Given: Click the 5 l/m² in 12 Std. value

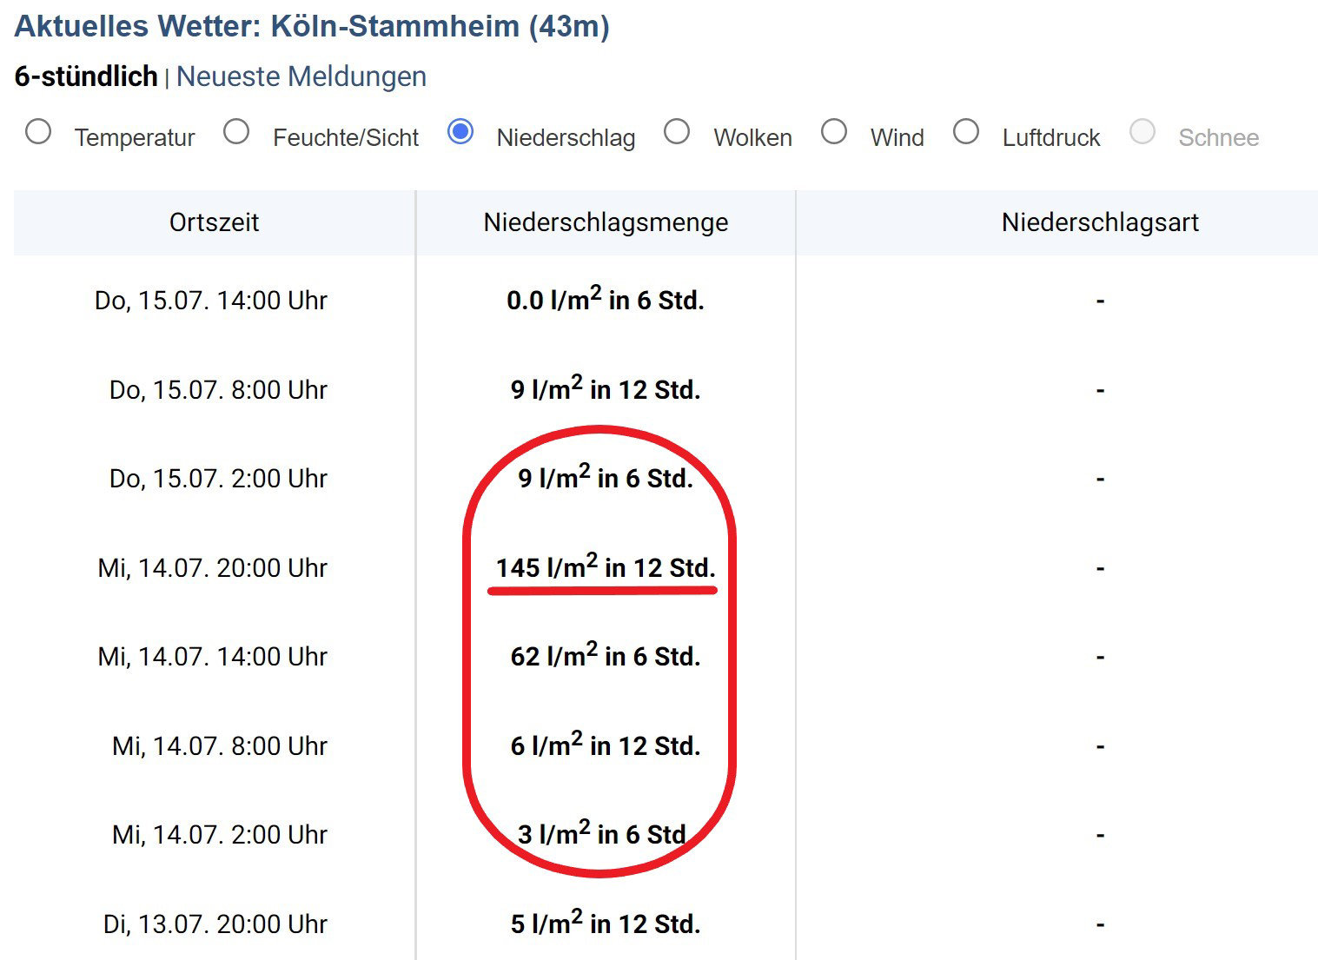Looking at the screenshot, I should click(x=606, y=923).
